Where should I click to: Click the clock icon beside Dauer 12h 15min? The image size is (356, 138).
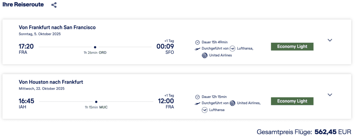(x=197, y=97)
